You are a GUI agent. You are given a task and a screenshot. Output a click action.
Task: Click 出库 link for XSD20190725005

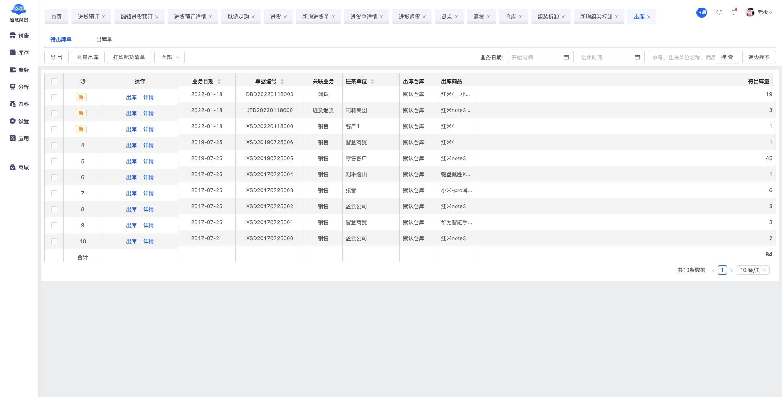131,161
